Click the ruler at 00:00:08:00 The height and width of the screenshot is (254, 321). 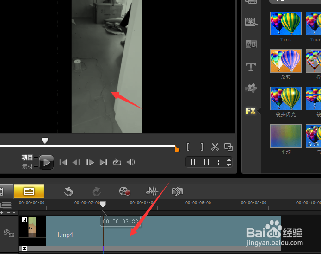253,203
